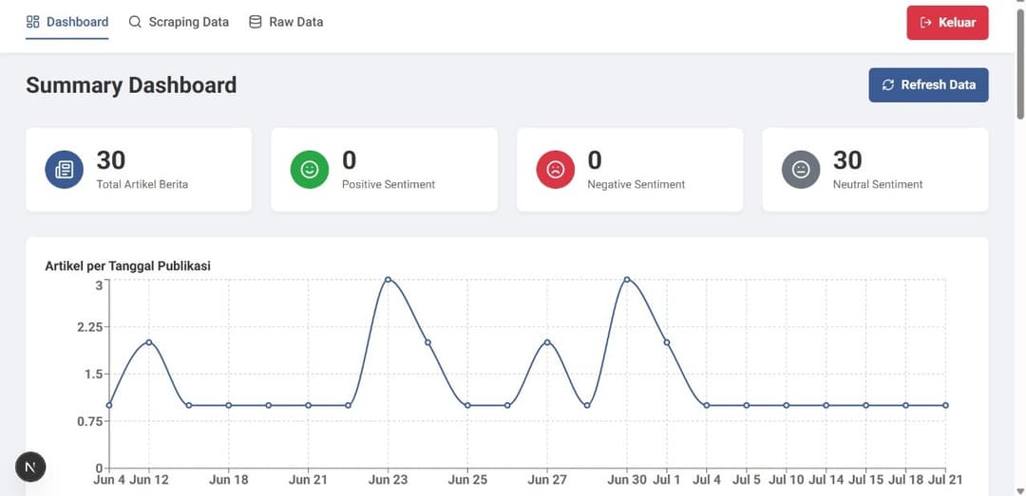Click the gray neutral face Sentiment icon
This screenshot has width=1026, height=496.
point(801,170)
